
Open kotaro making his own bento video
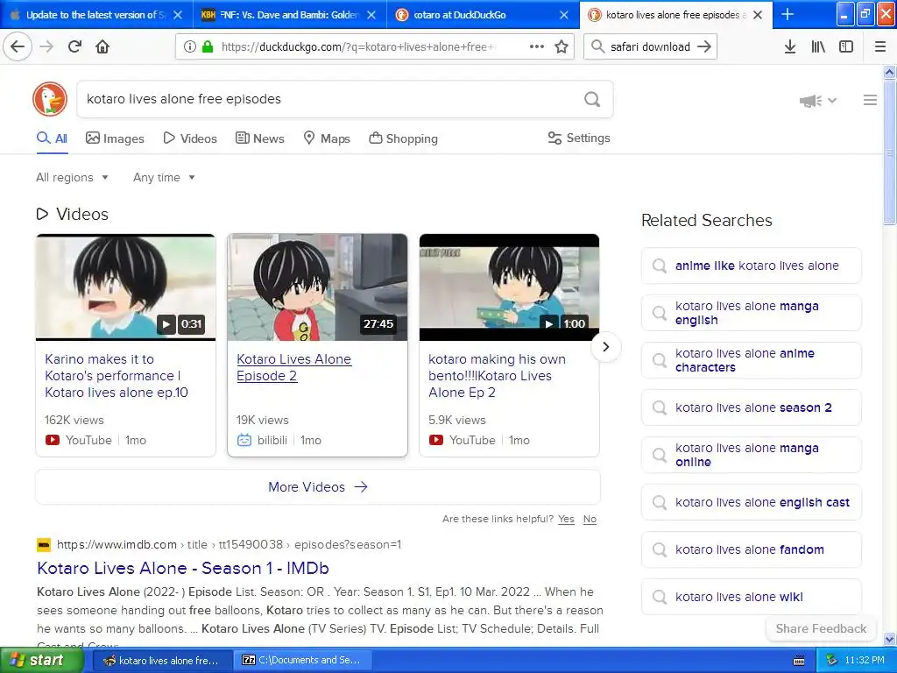pyautogui.click(x=497, y=376)
